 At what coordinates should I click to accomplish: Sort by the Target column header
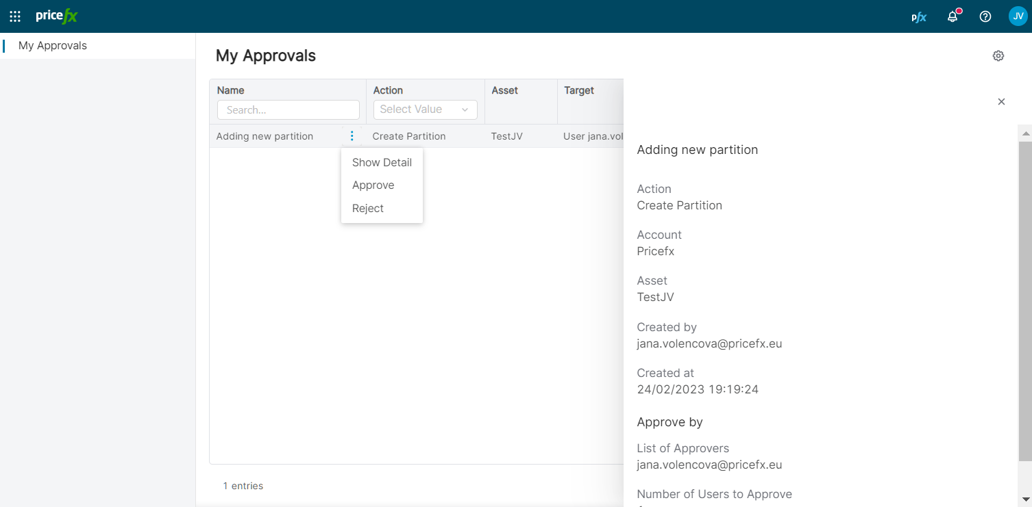pos(579,90)
